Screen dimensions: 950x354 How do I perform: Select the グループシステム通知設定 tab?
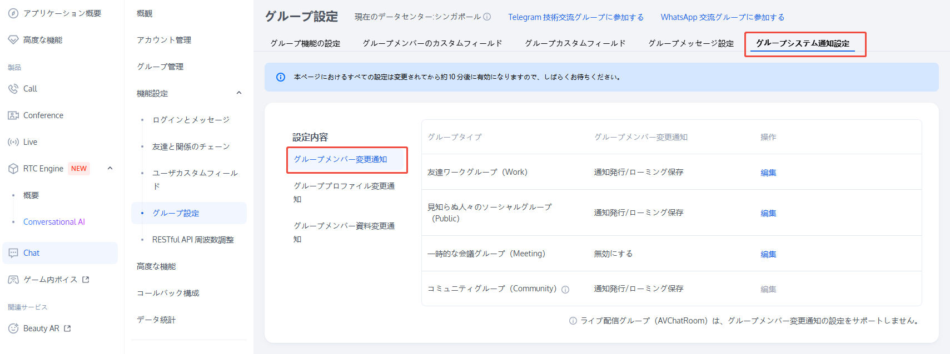(x=803, y=43)
